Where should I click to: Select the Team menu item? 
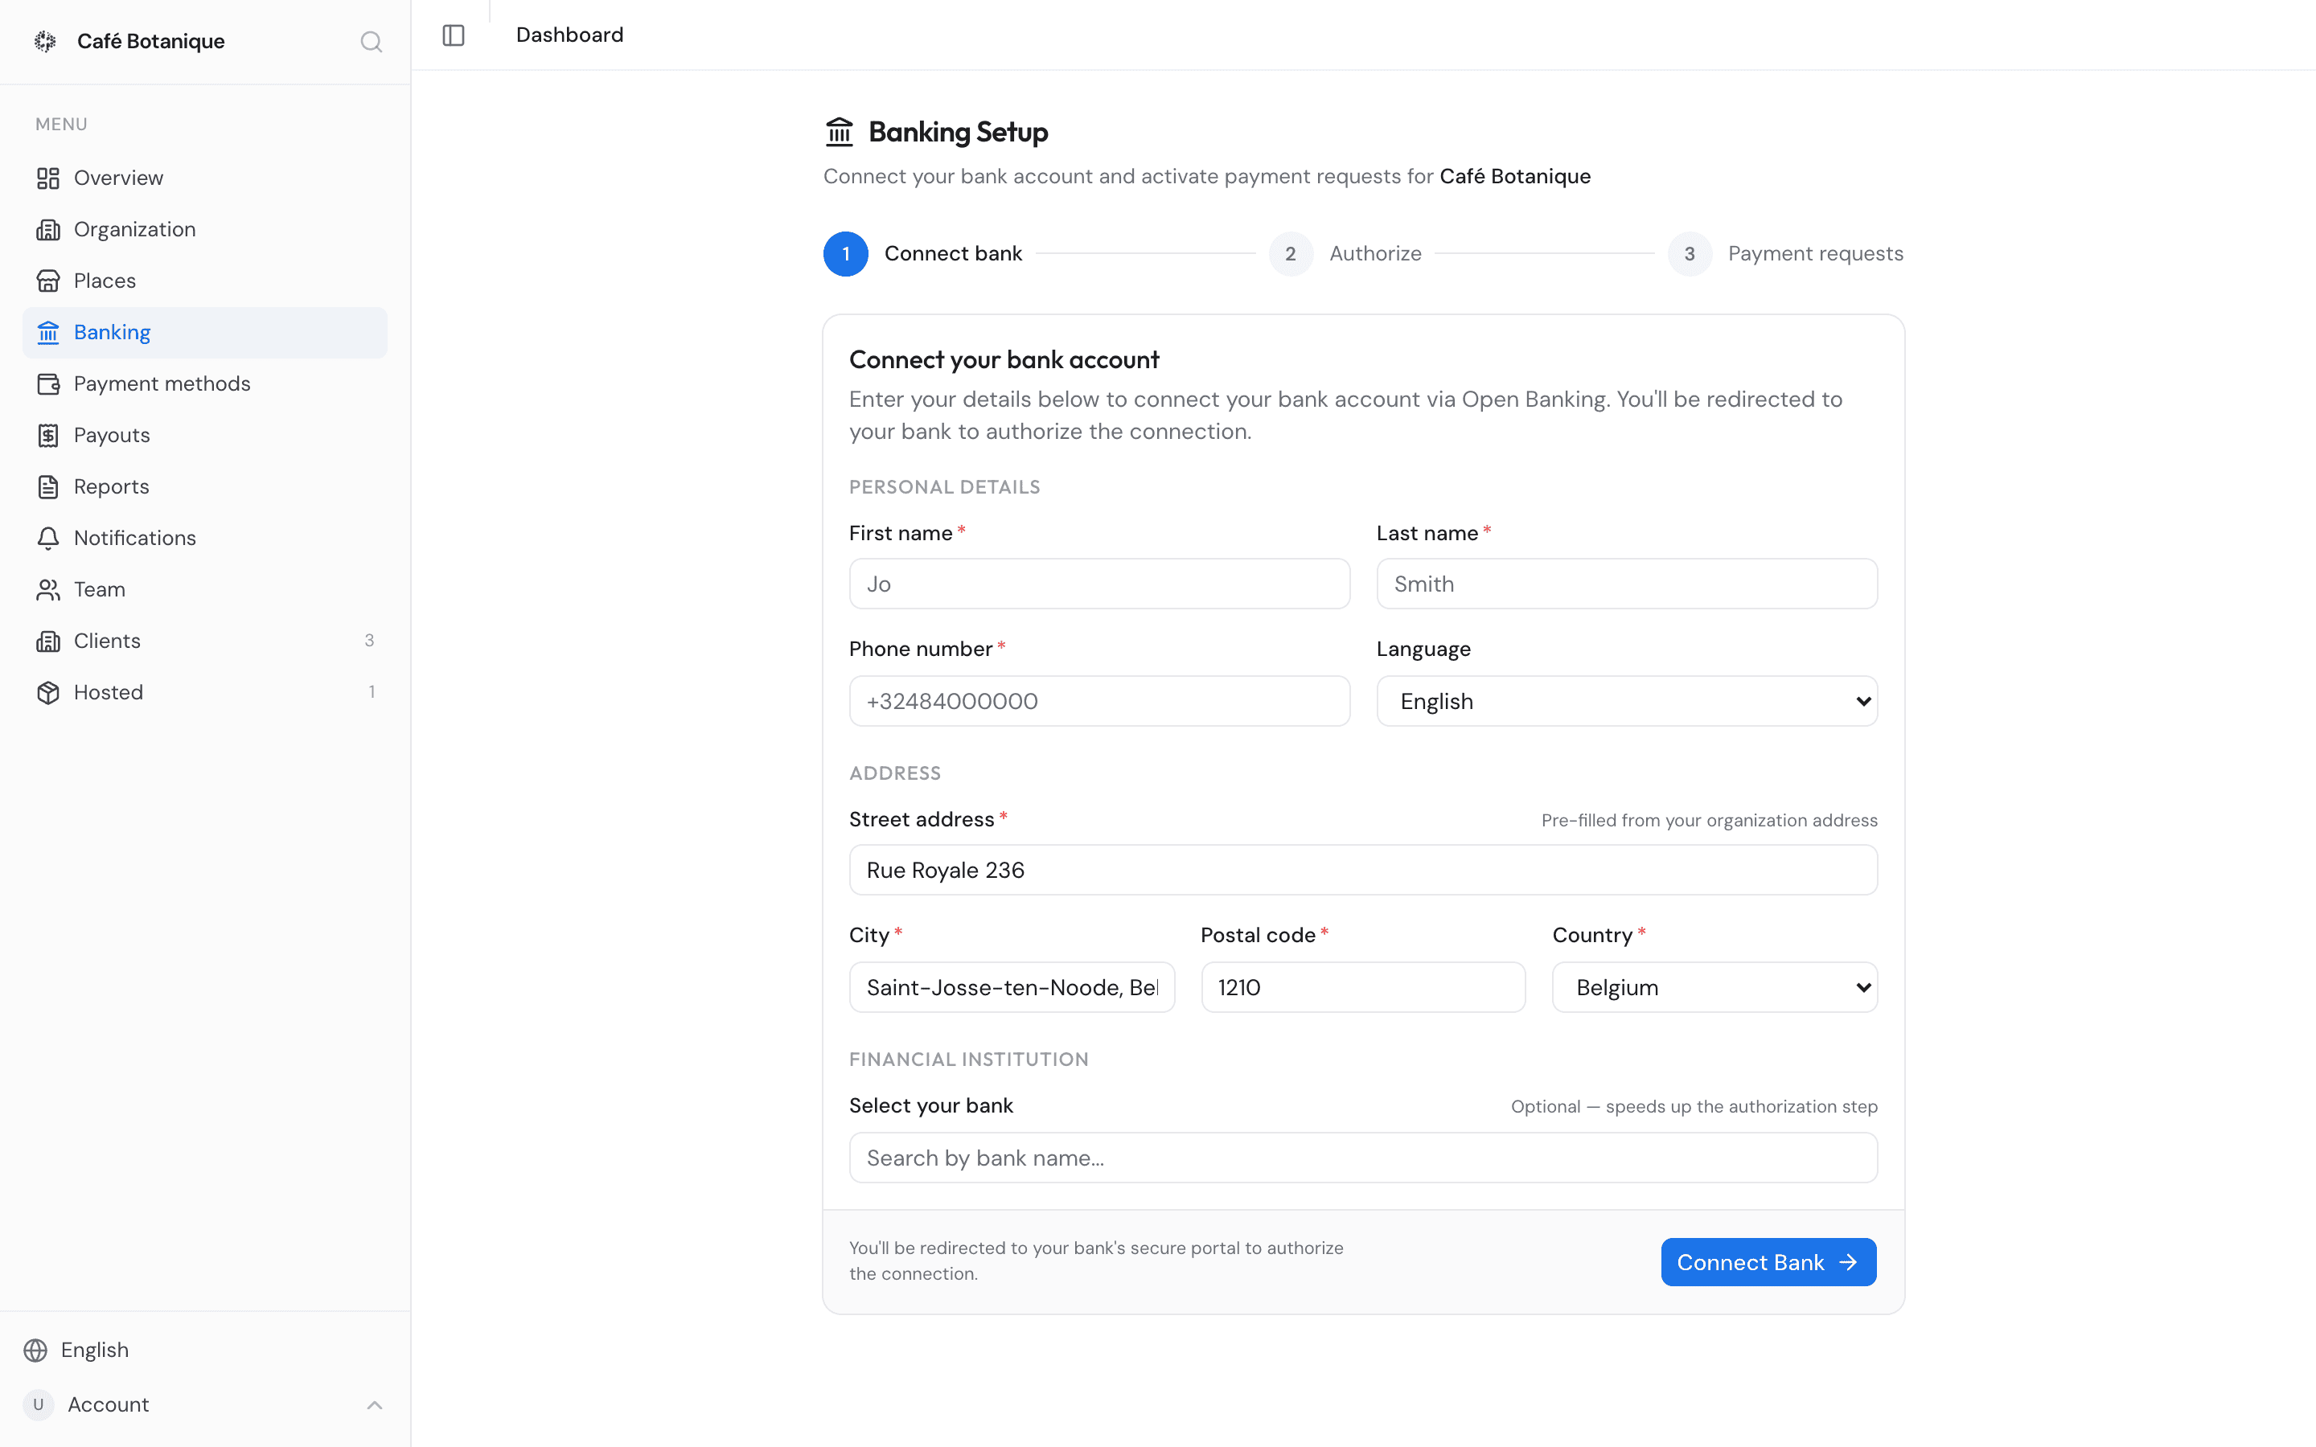click(205, 589)
